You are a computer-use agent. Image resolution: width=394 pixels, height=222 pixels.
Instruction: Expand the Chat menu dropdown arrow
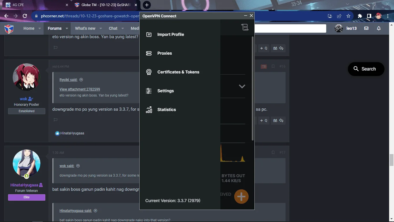pos(123,28)
